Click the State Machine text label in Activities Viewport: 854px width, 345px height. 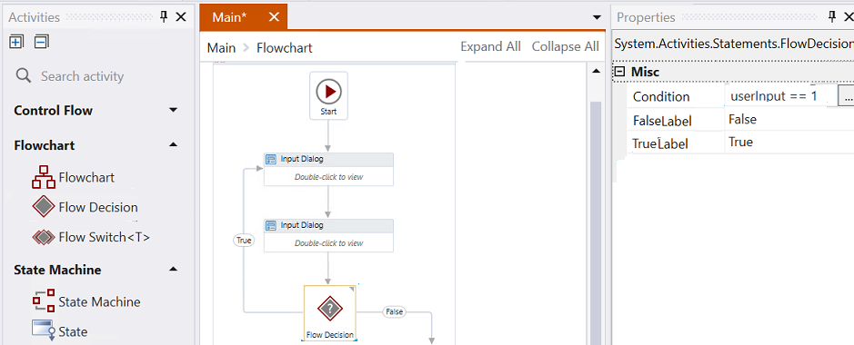(99, 301)
